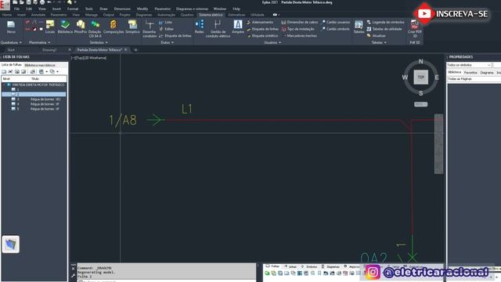Click the Lista button in Dutos group

click(x=165, y=23)
